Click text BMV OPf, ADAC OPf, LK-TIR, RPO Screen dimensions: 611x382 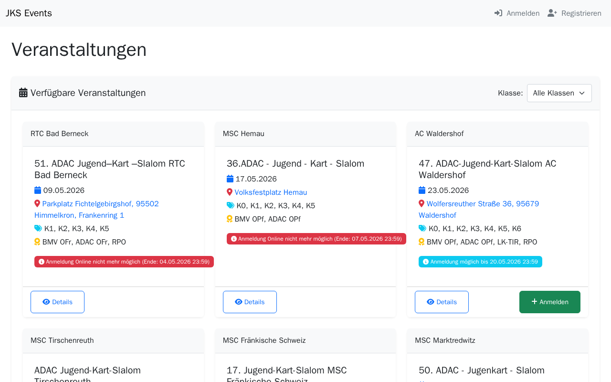tap(482, 242)
